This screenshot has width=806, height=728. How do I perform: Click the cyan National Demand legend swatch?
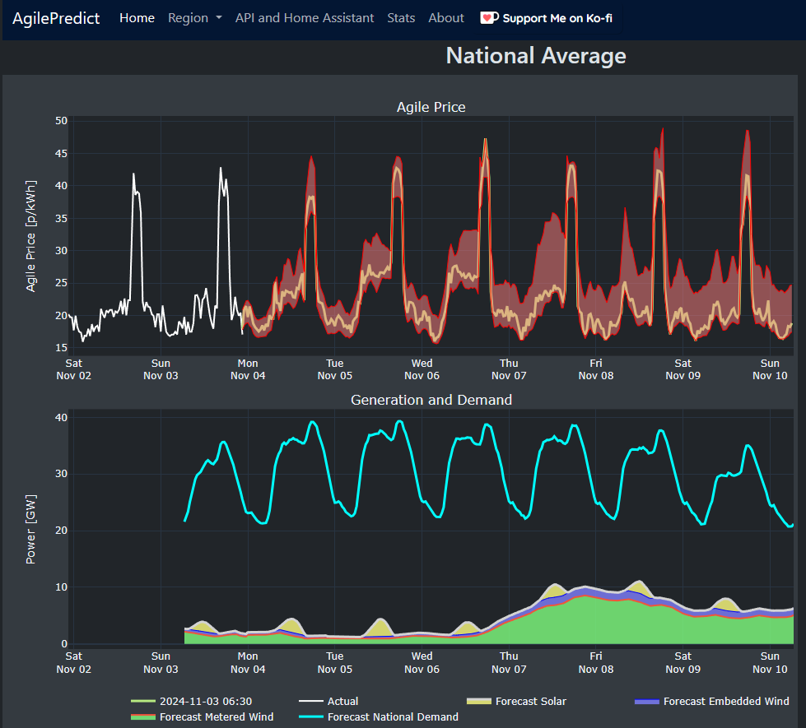(x=311, y=716)
